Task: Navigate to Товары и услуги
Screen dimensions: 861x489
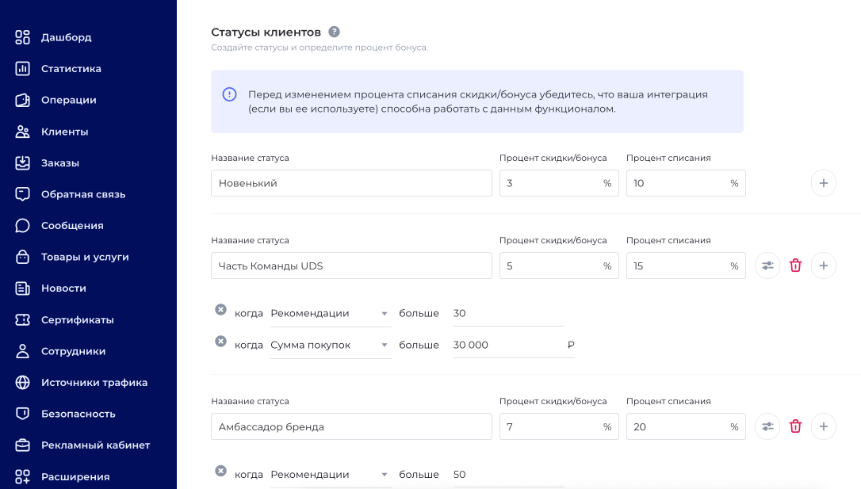Action: pos(85,257)
